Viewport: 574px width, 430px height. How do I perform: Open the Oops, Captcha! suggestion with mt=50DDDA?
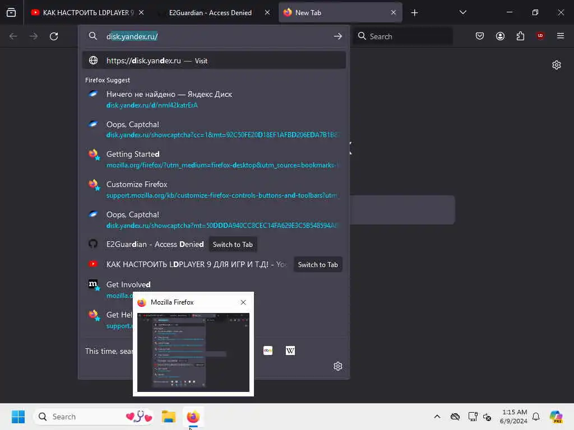(x=214, y=219)
